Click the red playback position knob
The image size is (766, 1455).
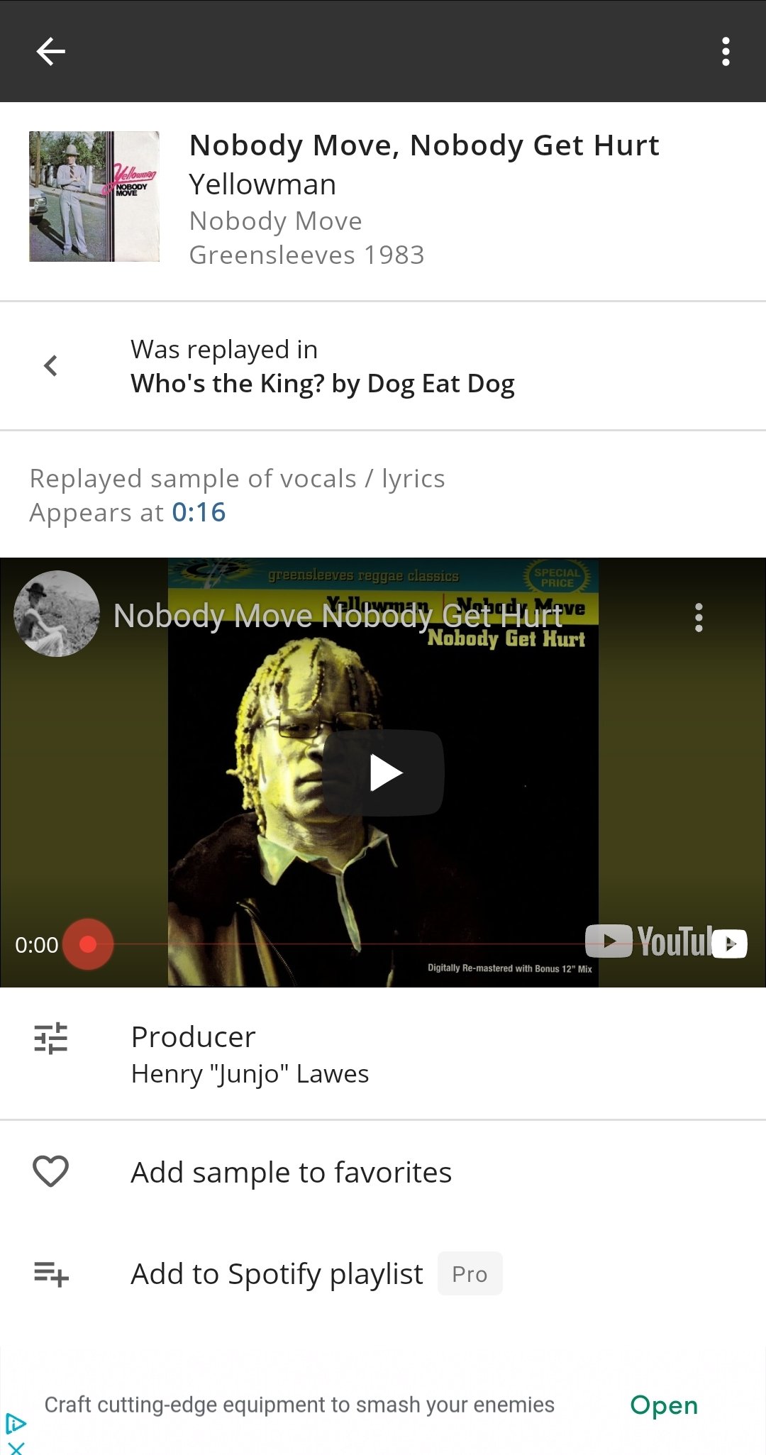(x=88, y=944)
